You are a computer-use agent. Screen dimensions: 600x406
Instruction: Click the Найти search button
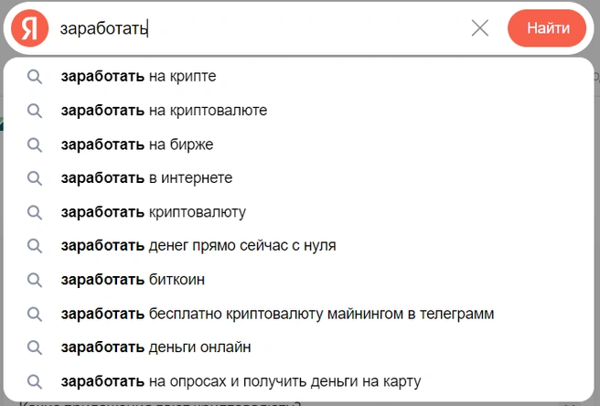(547, 28)
